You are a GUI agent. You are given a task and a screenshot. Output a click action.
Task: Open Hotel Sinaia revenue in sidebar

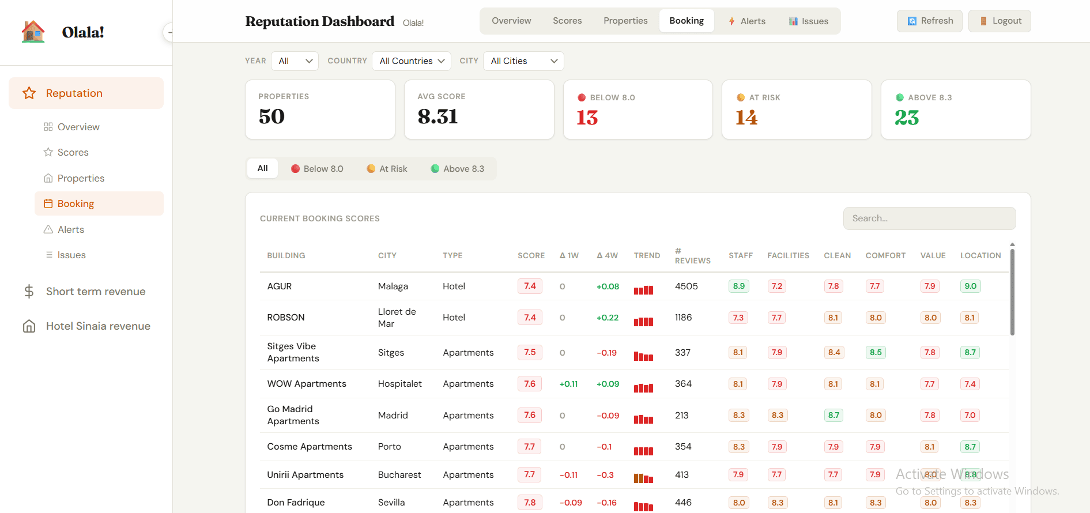coord(86,326)
